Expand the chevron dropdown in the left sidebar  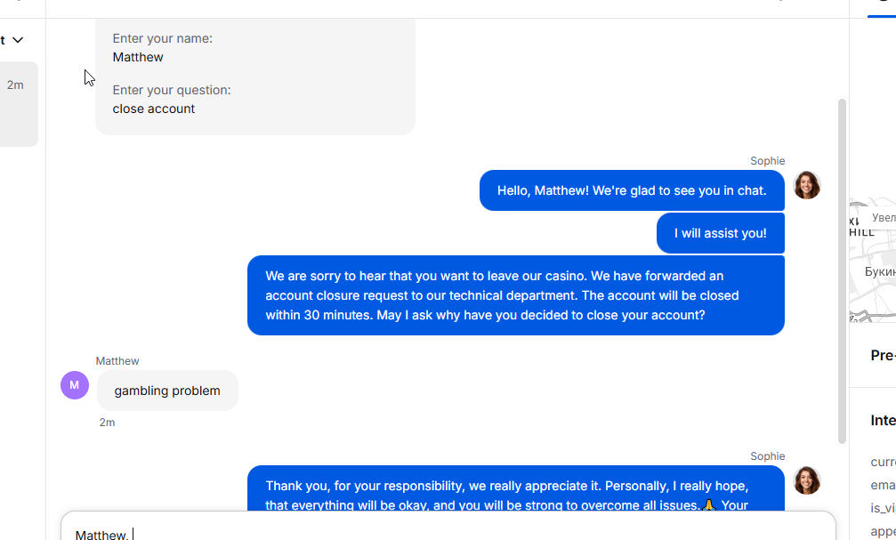tap(18, 40)
